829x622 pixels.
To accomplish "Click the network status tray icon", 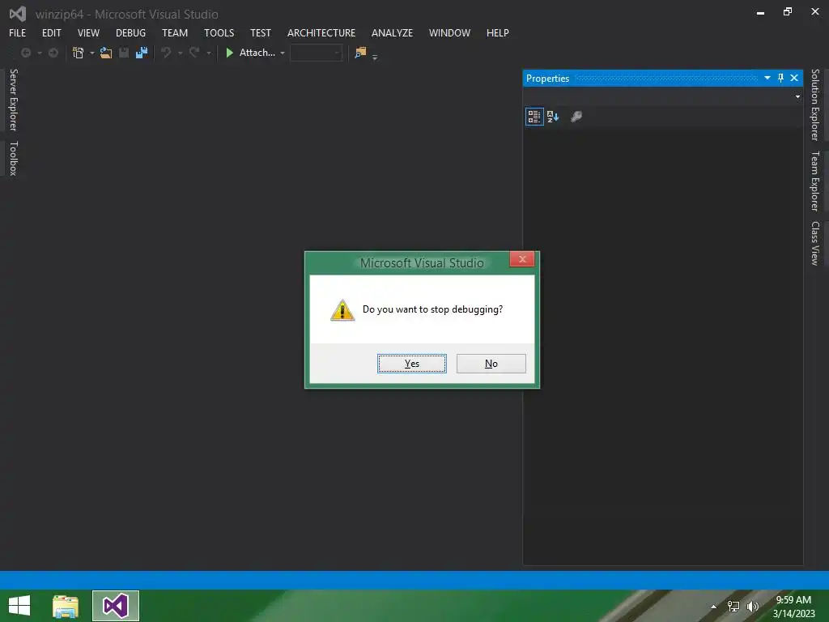I will (x=733, y=607).
